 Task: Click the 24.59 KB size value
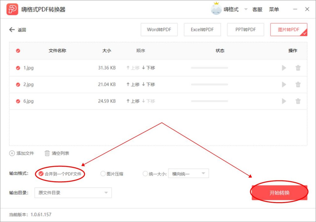[107, 101]
